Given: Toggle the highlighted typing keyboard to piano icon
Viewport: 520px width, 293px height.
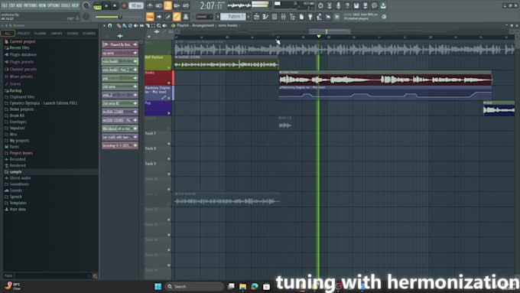Looking at the screenshot, I should pos(150,17).
